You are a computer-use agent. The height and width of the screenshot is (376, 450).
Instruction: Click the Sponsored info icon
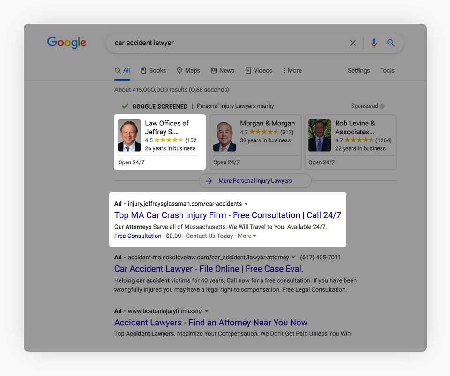(x=382, y=106)
